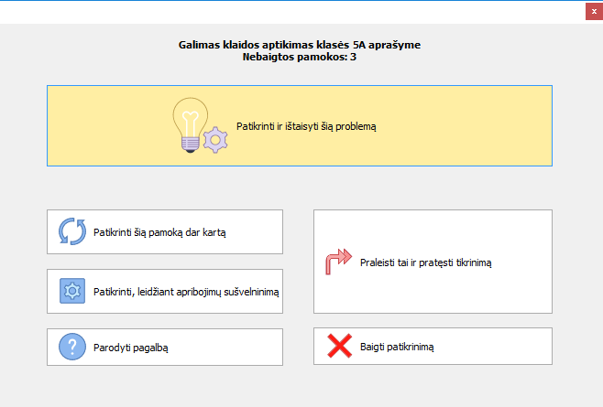The image size is (603, 407).
Task: Skip using "Praleisti tai ir pratęsti tikrinimą"
Action: [x=427, y=262]
